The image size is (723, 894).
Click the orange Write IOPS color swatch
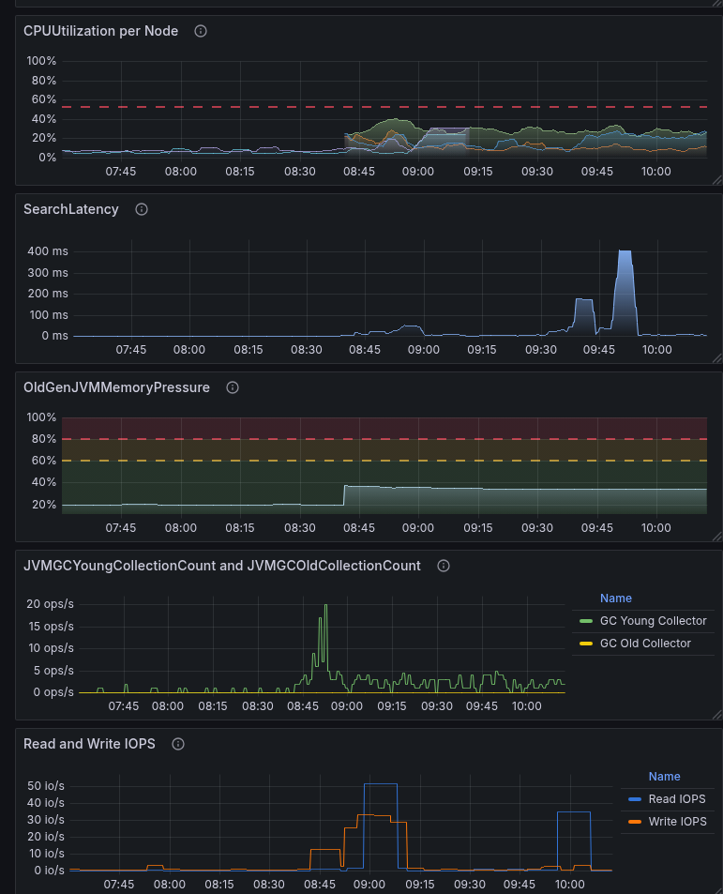[x=635, y=822]
